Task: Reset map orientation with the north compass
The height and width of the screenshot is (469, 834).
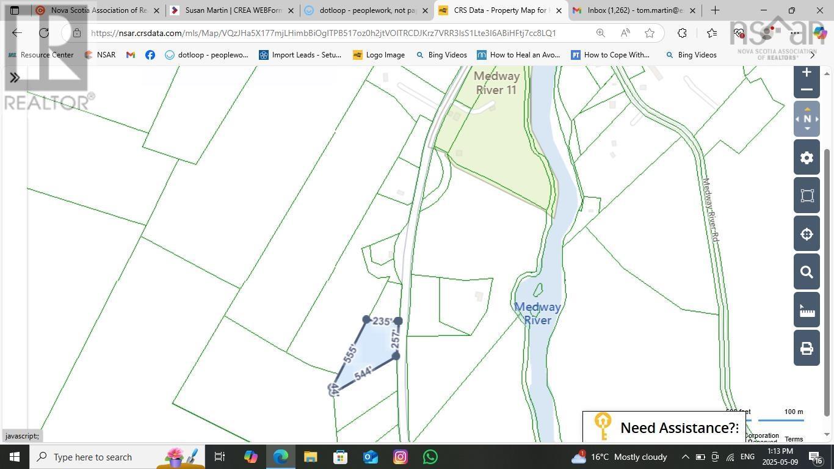Action: coord(807,119)
